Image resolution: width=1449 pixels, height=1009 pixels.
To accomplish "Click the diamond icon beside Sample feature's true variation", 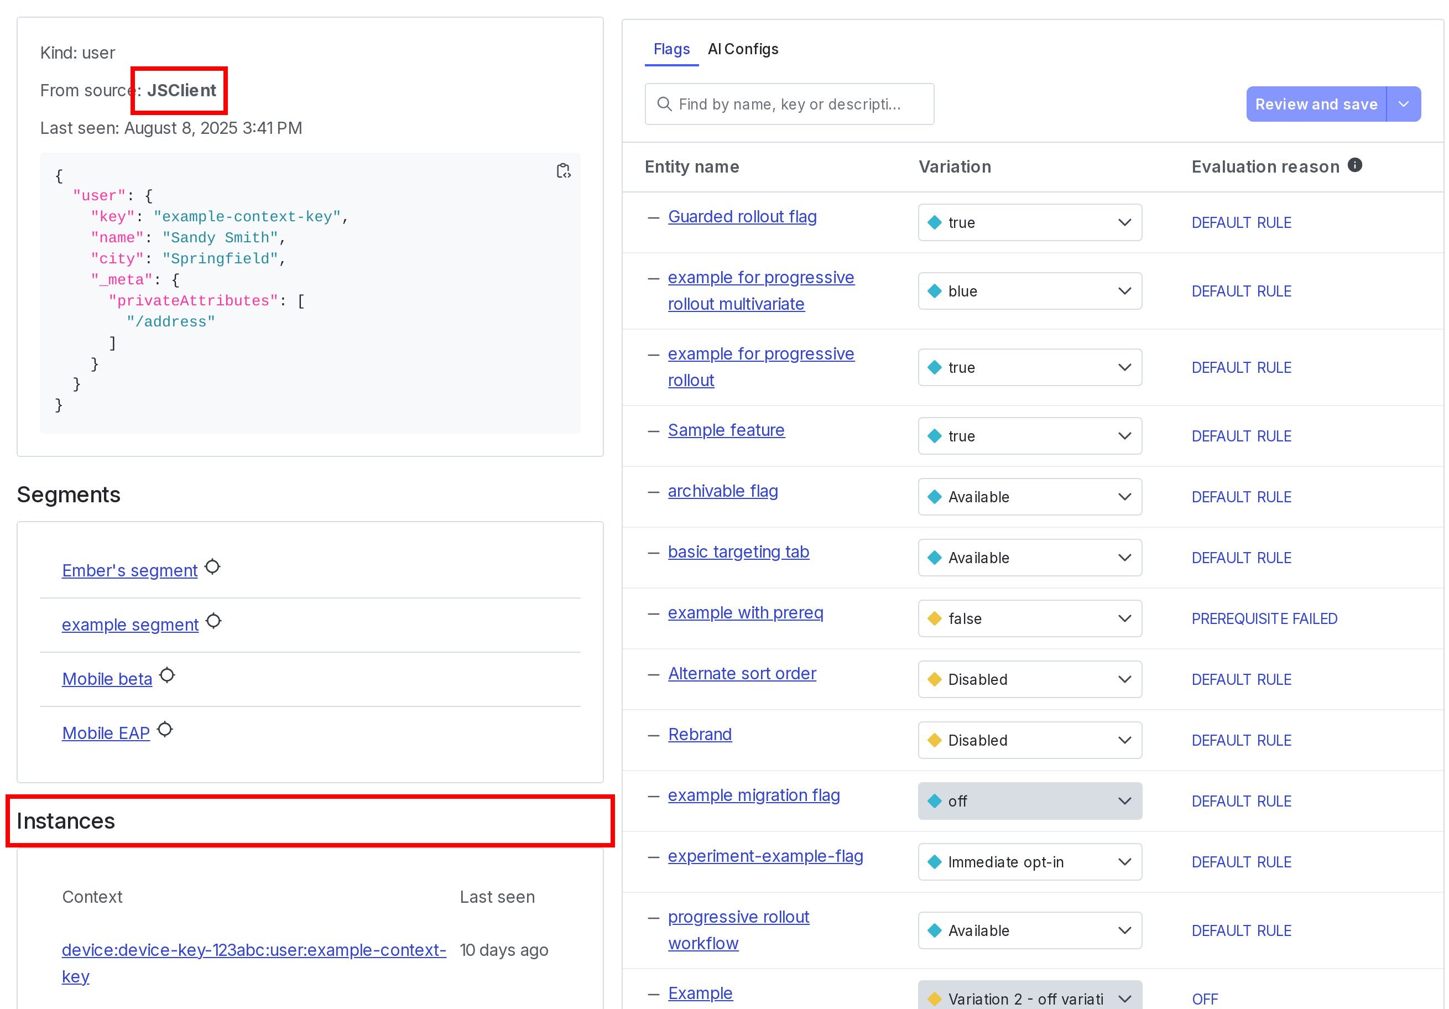I will tap(936, 436).
